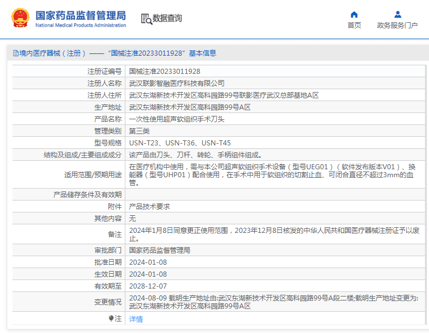
Task: Select the 变更情况 change record text
Action: [x=274, y=302]
